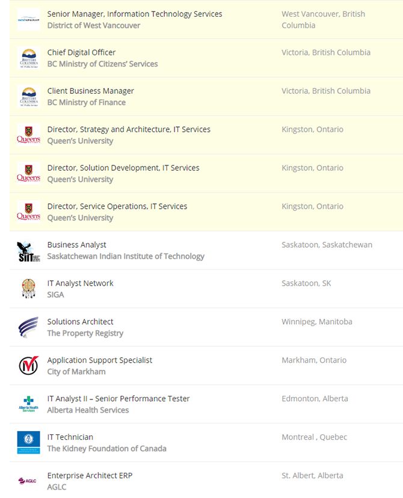The image size is (403, 498).
Task: Open the Senior Manager, Information Technology Services job
Action: click(135, 14)
